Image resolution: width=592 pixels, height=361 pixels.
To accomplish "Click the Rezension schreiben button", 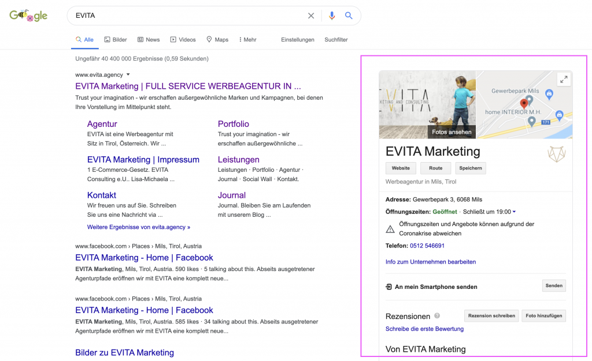I will click(491, 316).
